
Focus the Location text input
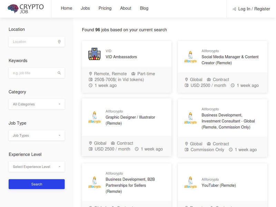tap(33, 42)
